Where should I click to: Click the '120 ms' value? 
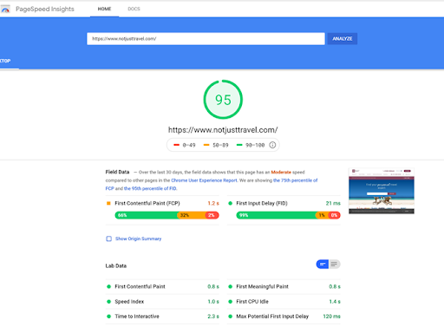331,317
